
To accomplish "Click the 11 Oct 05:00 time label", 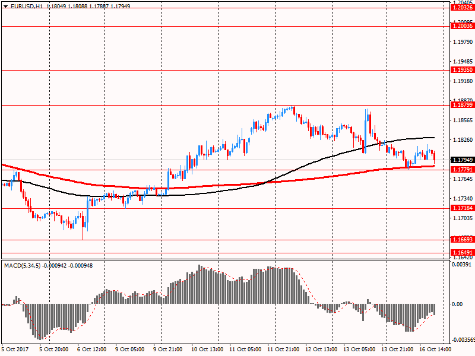I will click(245, 349).
